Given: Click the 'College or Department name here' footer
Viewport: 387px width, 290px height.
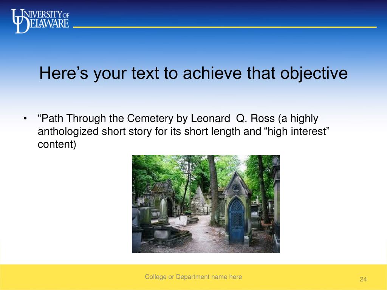Looking at the screenshot, I should (x=193, y=277).
